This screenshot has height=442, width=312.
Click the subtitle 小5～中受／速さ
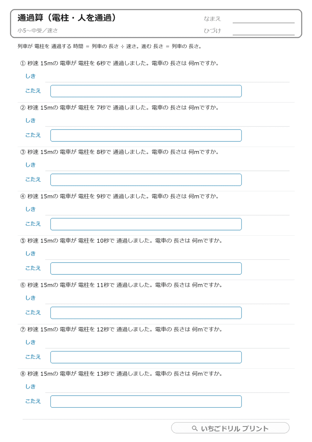(38, 31)
